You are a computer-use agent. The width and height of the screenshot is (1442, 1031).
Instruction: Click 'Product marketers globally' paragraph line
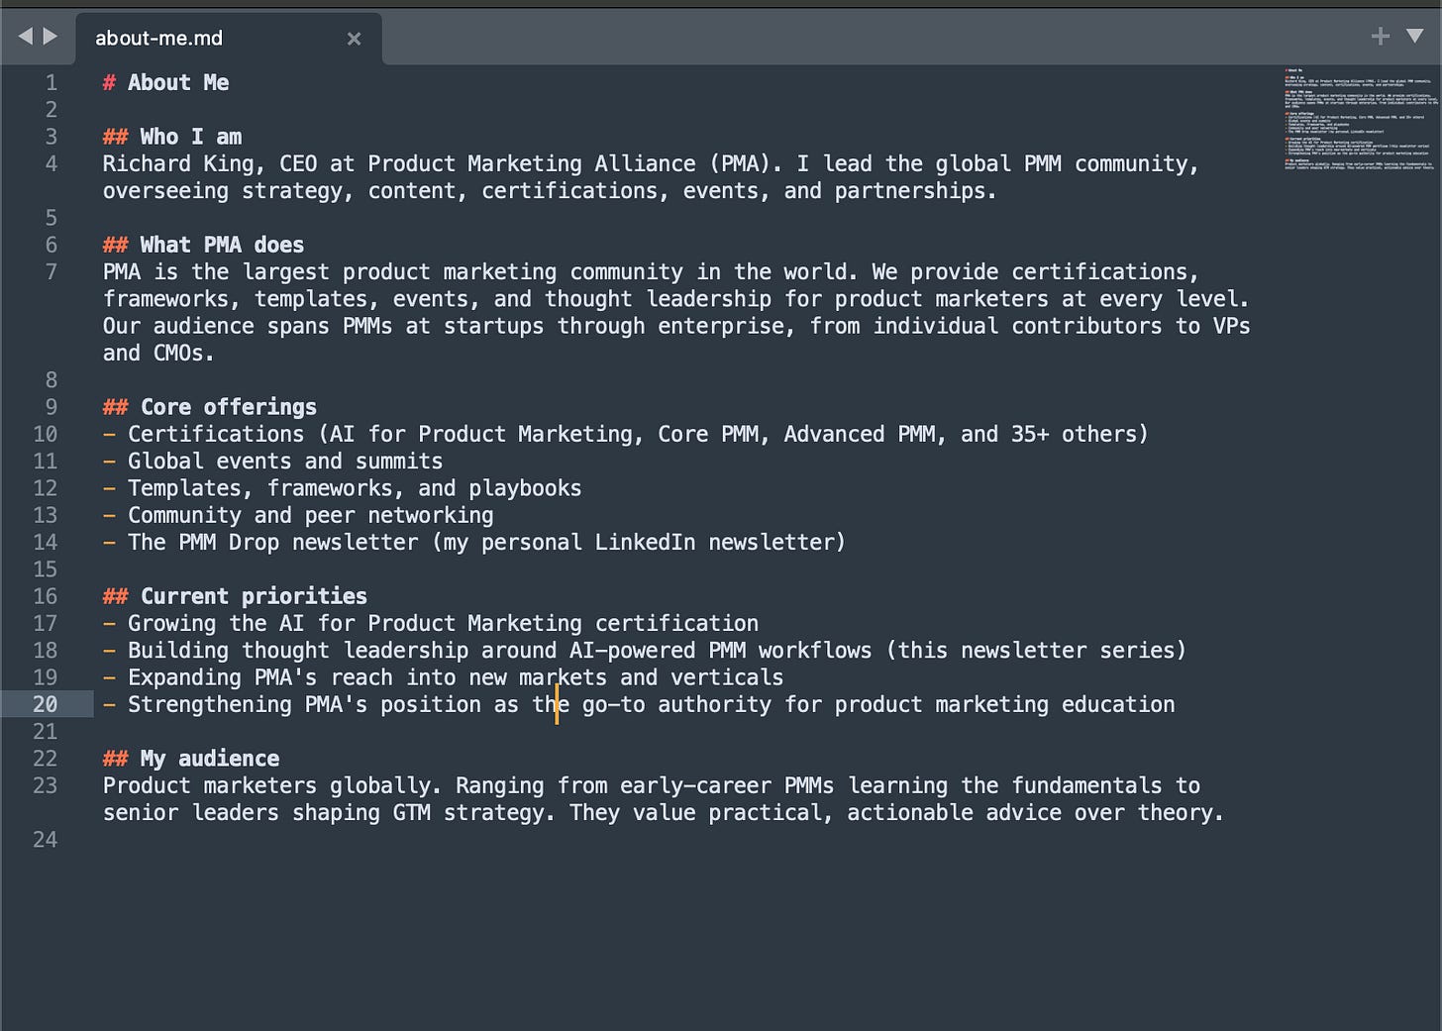click(x=652, y=785)
